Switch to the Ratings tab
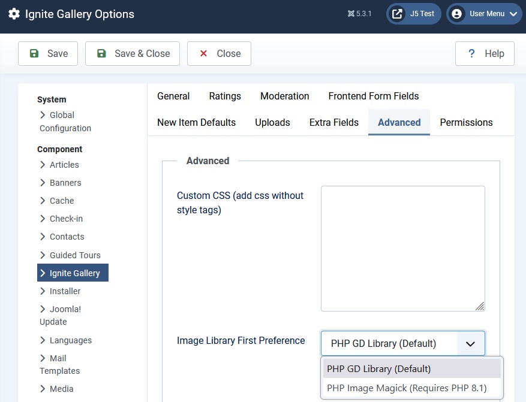Viewport: 526px width, 402px height. click(x=225, y=96)
